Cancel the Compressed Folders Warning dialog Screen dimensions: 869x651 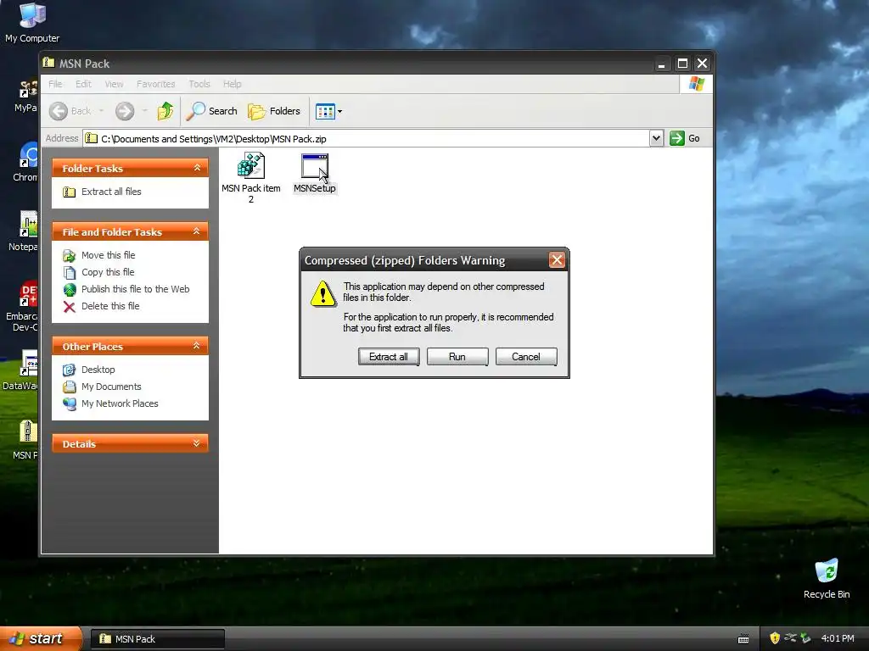click(x=526, y=357)
